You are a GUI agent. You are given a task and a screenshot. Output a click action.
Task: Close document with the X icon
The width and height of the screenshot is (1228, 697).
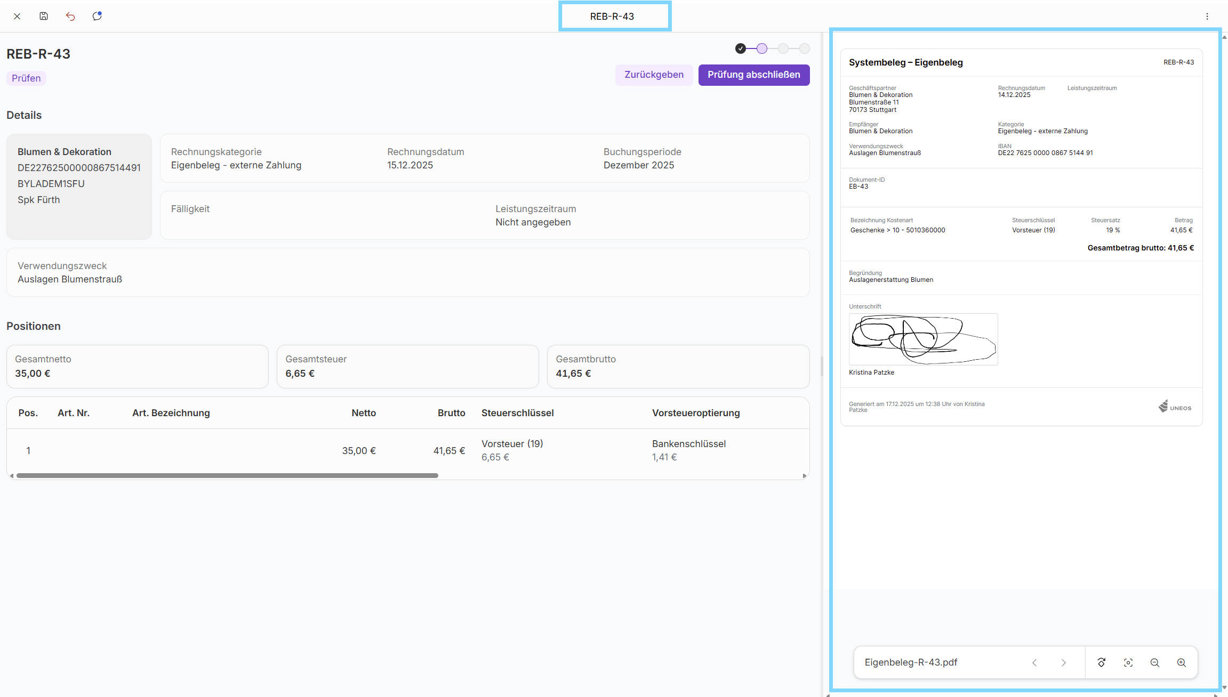pyautogui.click(x=17, y=16)
